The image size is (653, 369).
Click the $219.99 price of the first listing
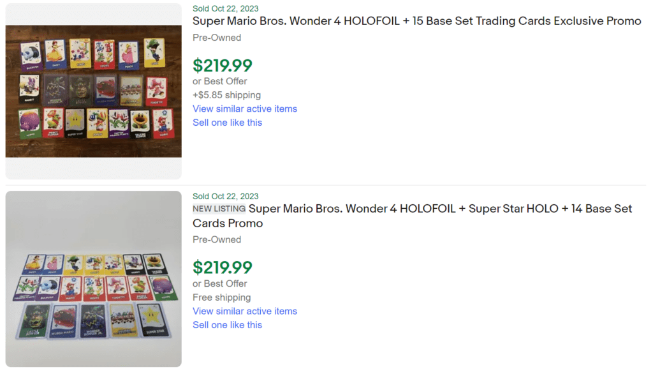click(222, 66)
